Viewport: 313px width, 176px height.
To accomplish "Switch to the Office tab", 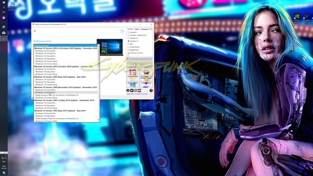I will pos(137,29).
